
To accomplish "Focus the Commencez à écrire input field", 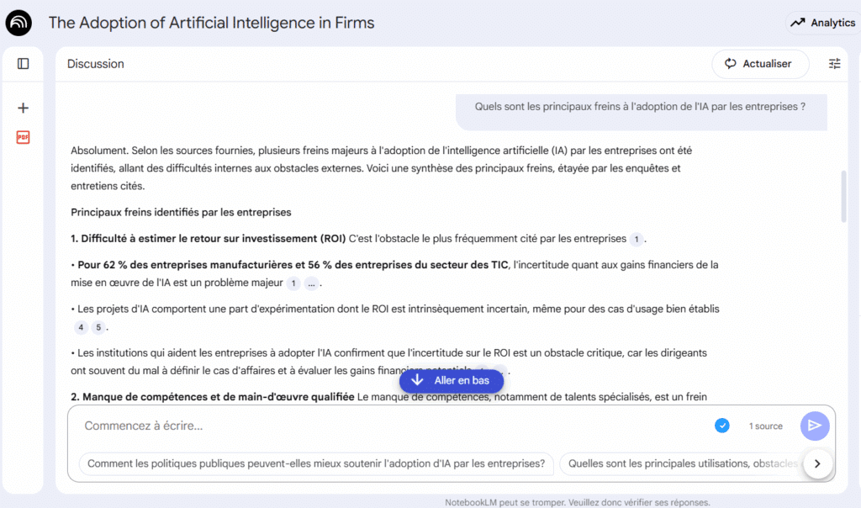I will [387, 426].
